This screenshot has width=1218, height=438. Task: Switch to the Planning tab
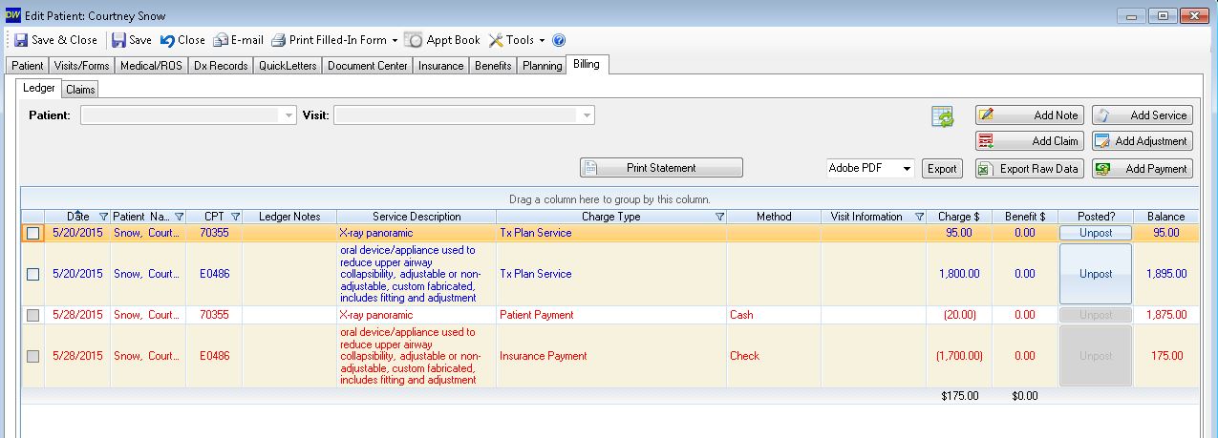click(x=542, y=66)
